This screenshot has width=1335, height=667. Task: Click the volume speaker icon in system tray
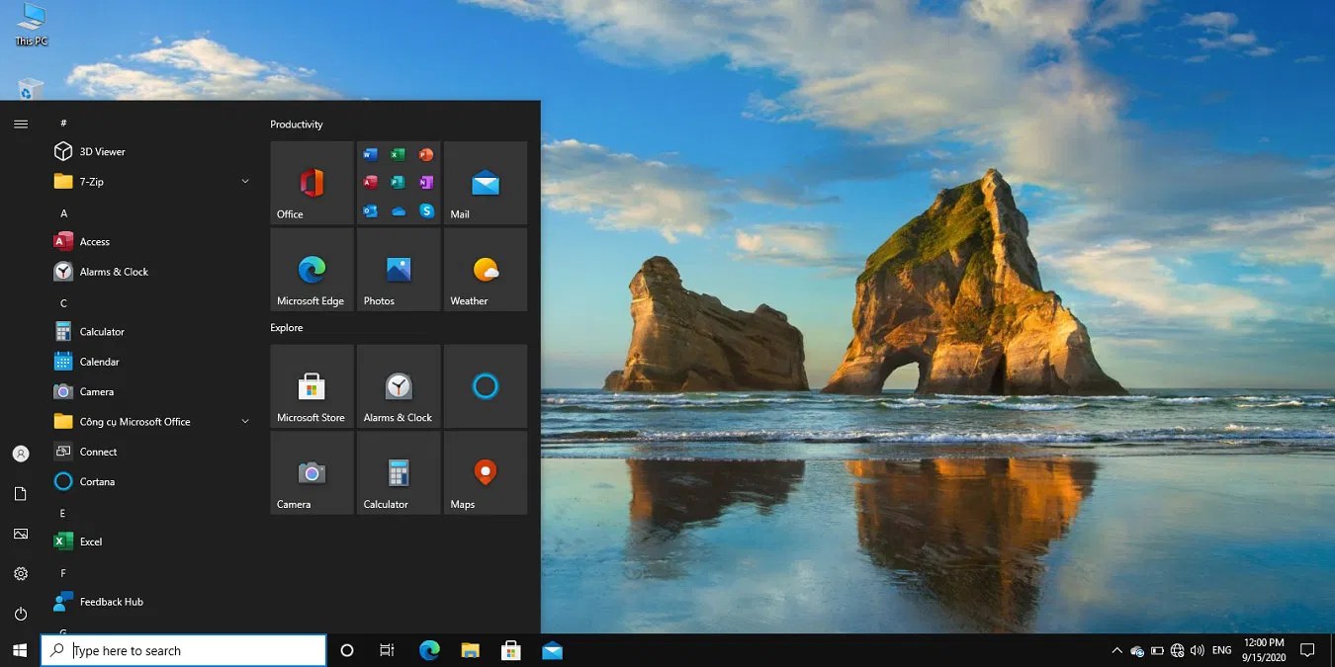coord(1198,651)
